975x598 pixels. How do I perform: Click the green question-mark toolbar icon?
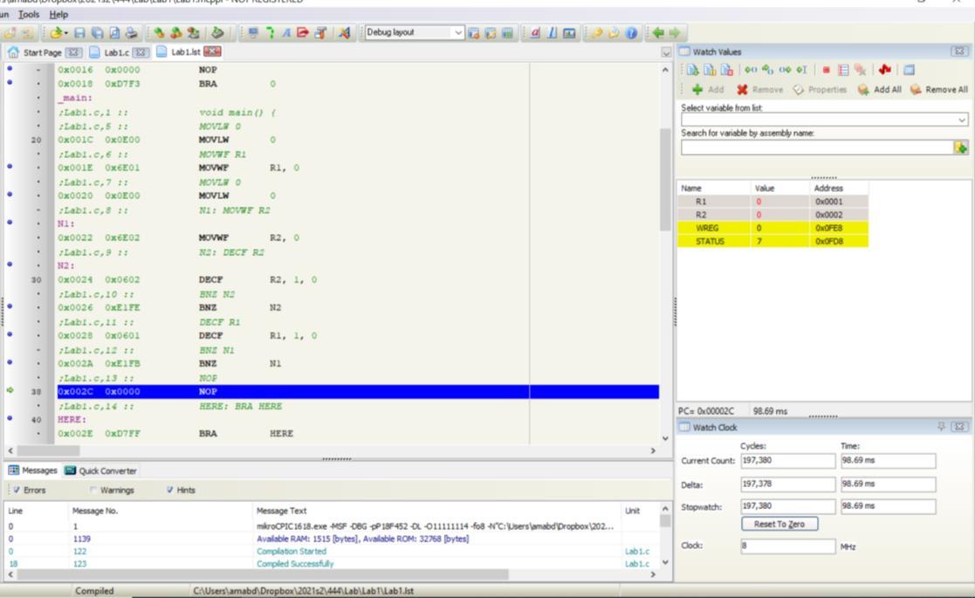point(270,33)
